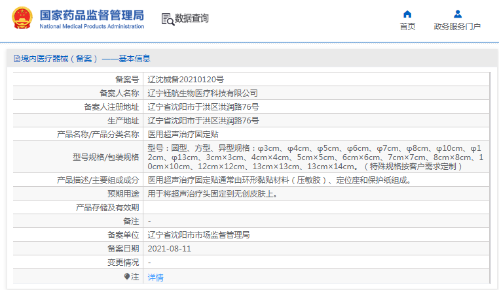Select company name 辽宁钰航生物医疗科技有限公司

pos(202,93)
